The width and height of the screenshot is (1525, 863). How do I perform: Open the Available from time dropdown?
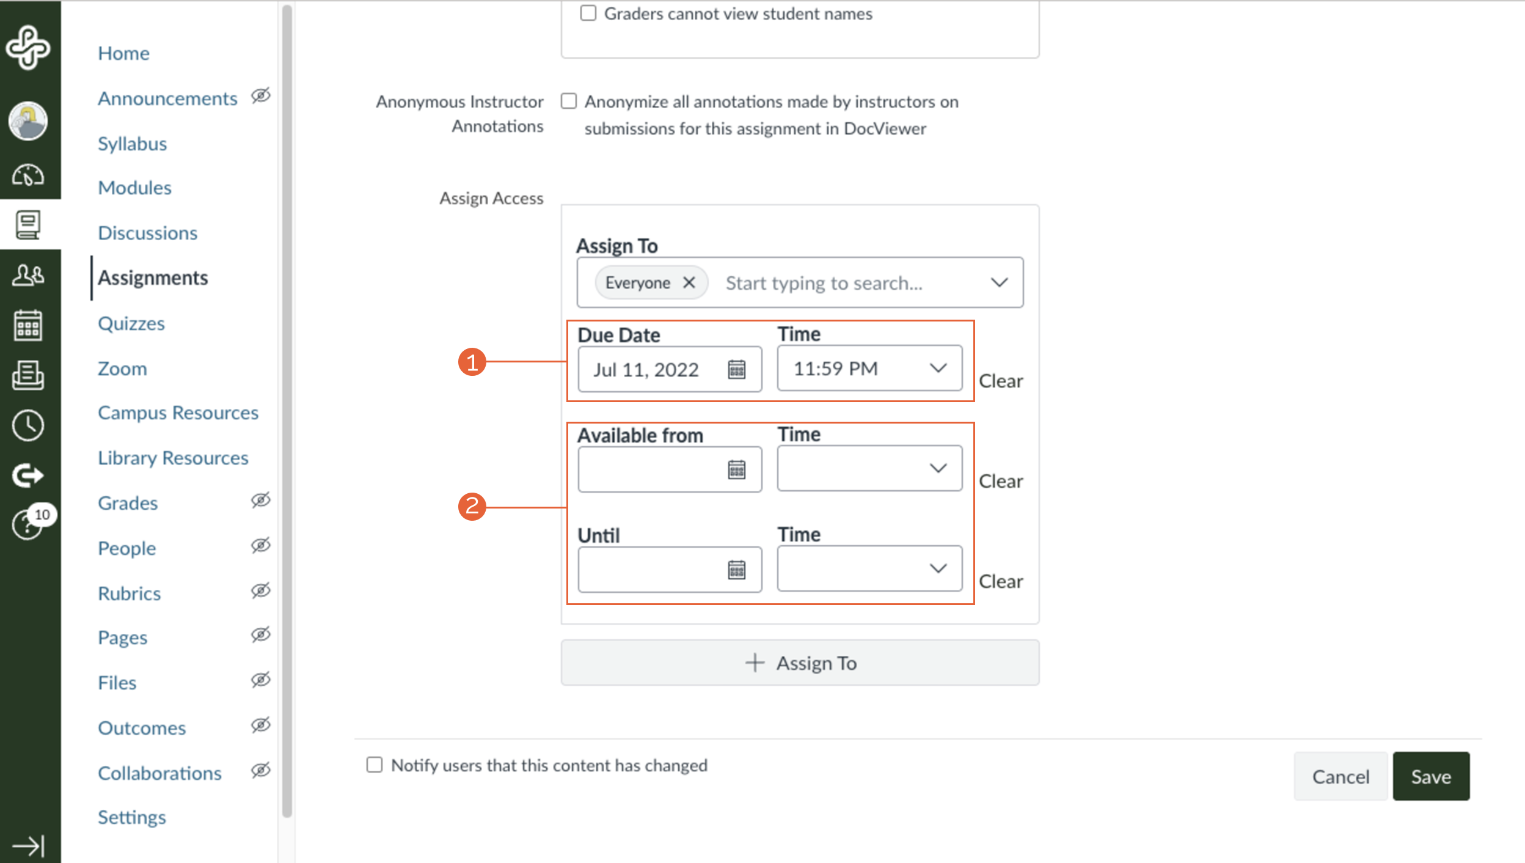point(869,468)
